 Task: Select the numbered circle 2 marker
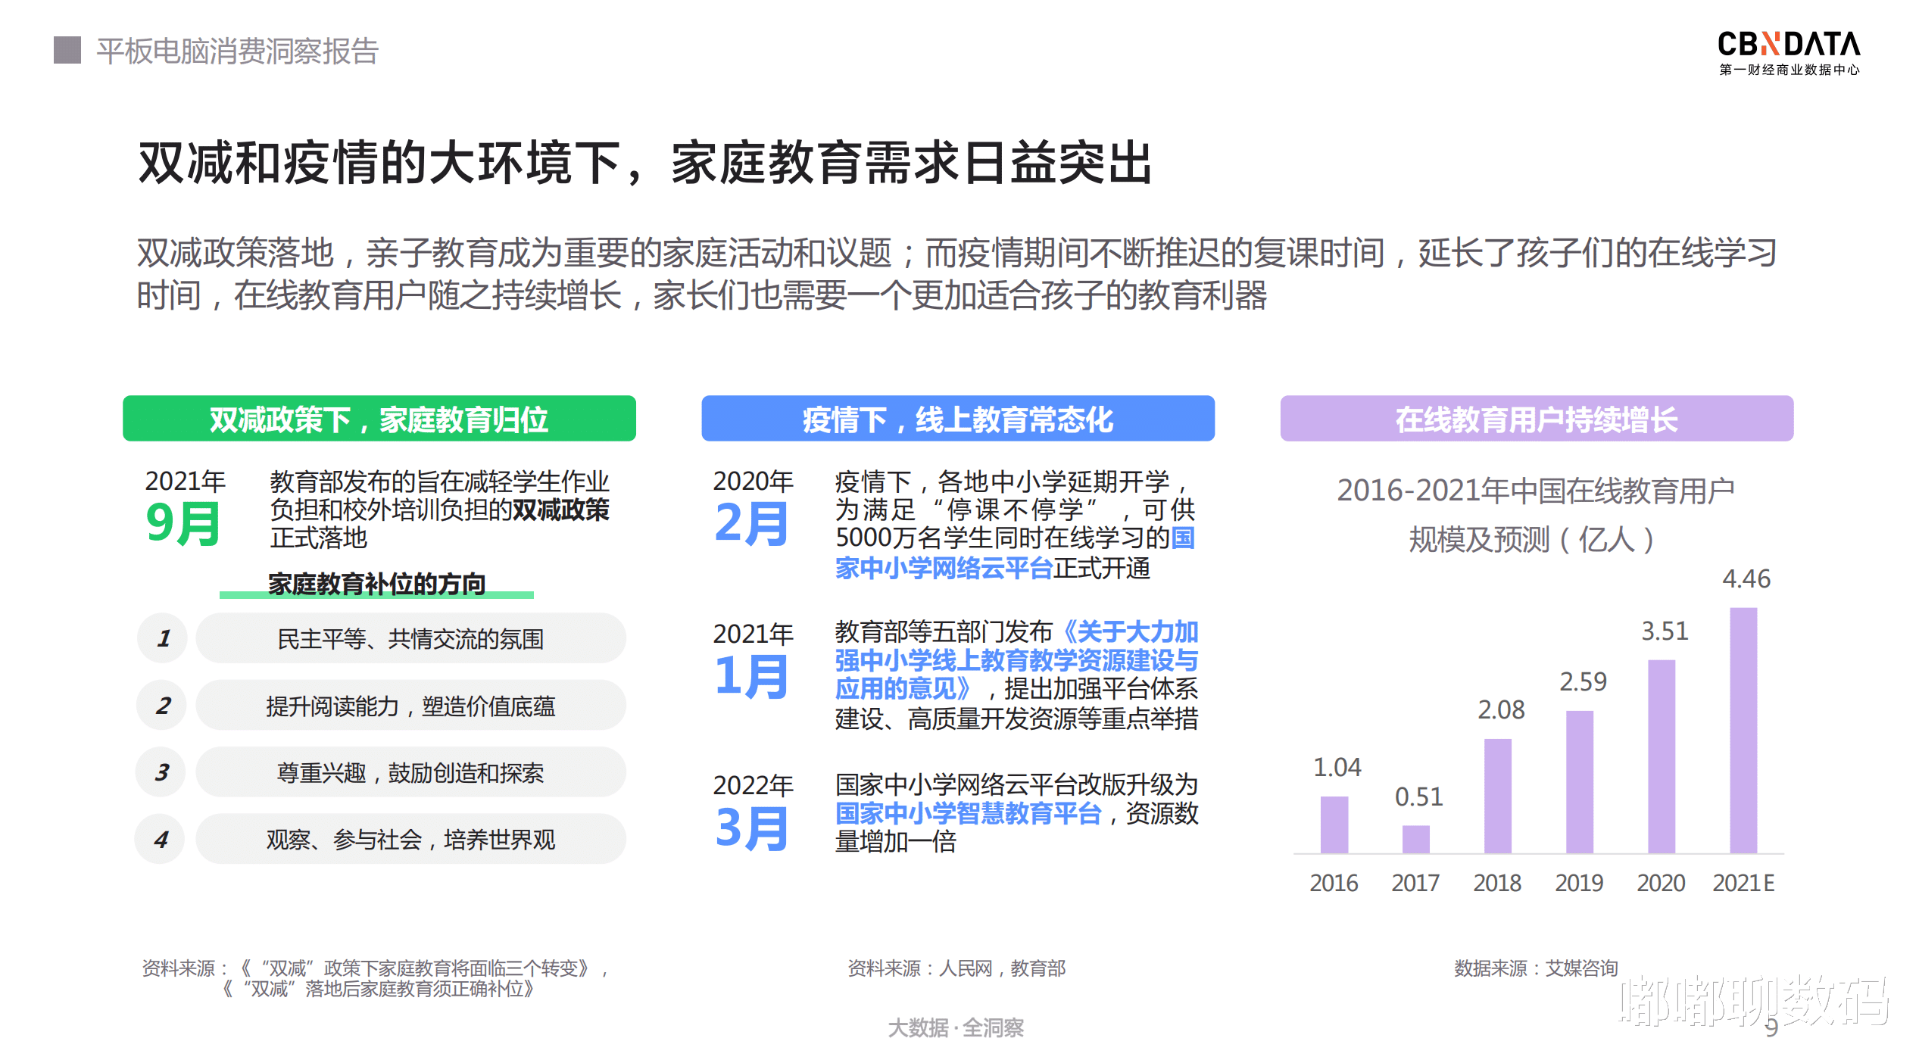pos(161,706)
